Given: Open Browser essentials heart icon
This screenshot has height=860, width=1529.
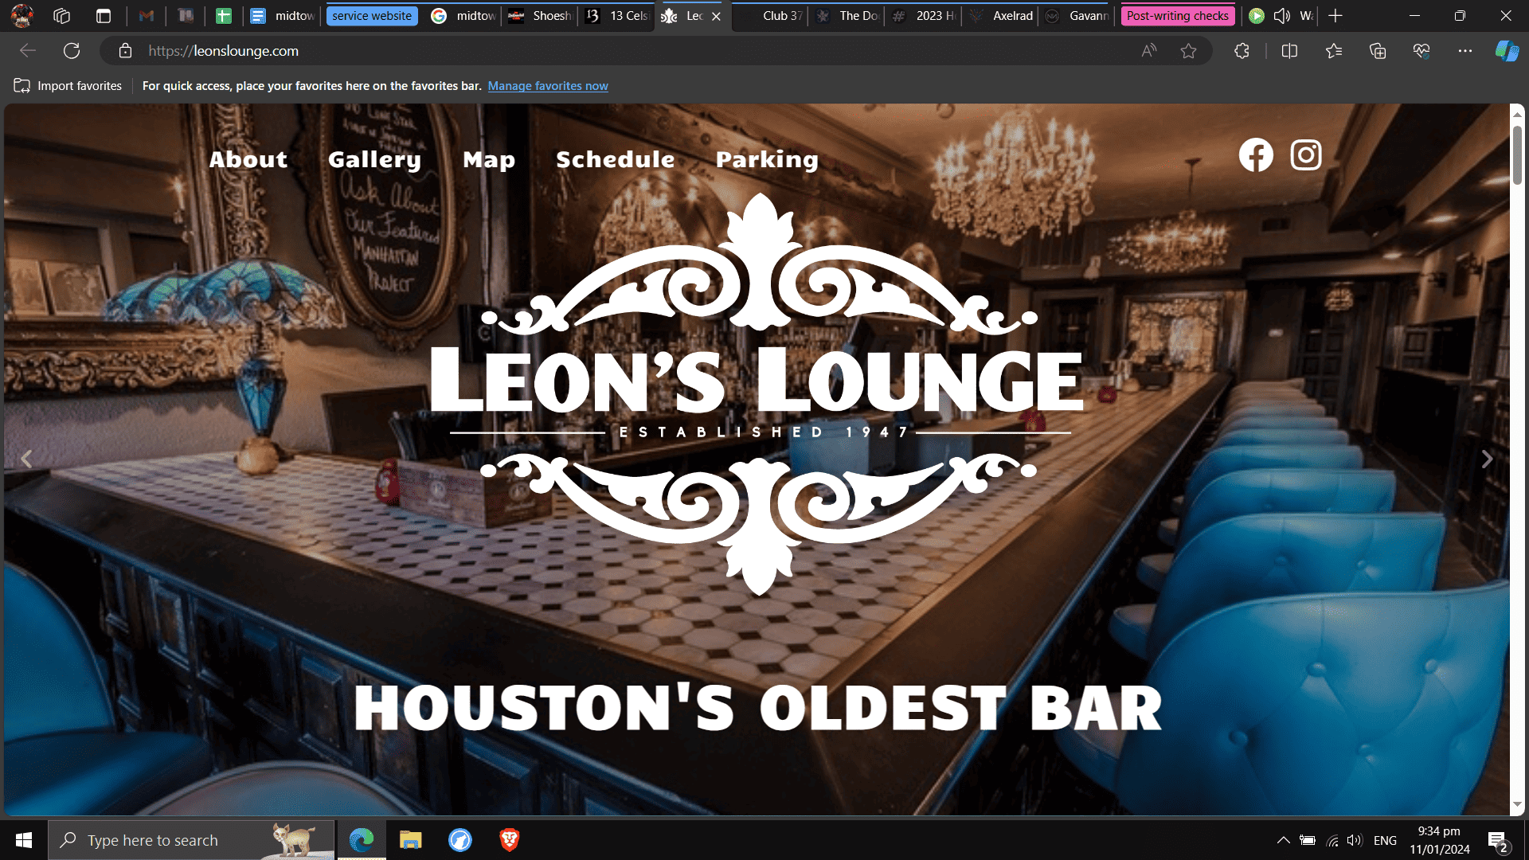Looking at the screenshot, I should (1421, 51).
